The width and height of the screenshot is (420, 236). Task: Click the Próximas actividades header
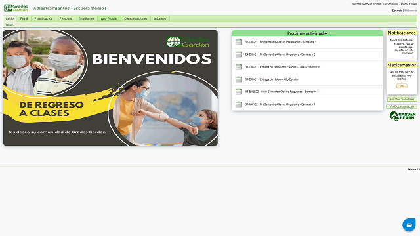[x=308, y=33]
